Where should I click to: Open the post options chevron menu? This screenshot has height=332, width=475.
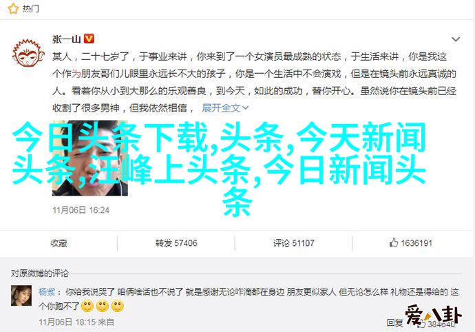point(455,39)
